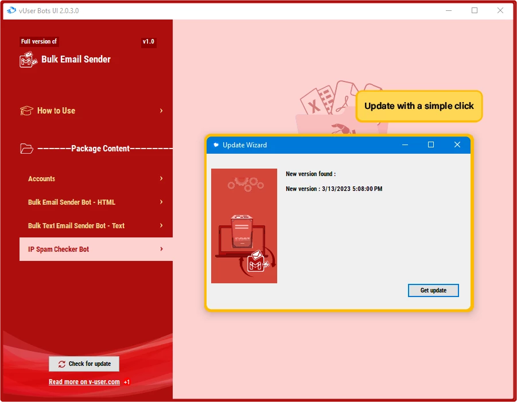The image size is (517, 402).
Task: Click the Get update button
Action: coord(433,290)
